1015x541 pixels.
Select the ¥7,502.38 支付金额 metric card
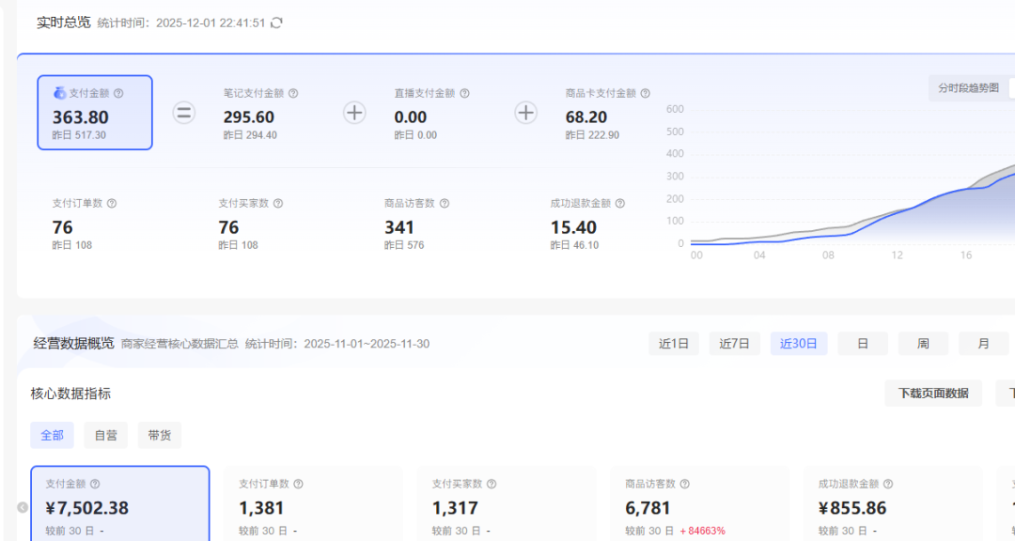119,504
